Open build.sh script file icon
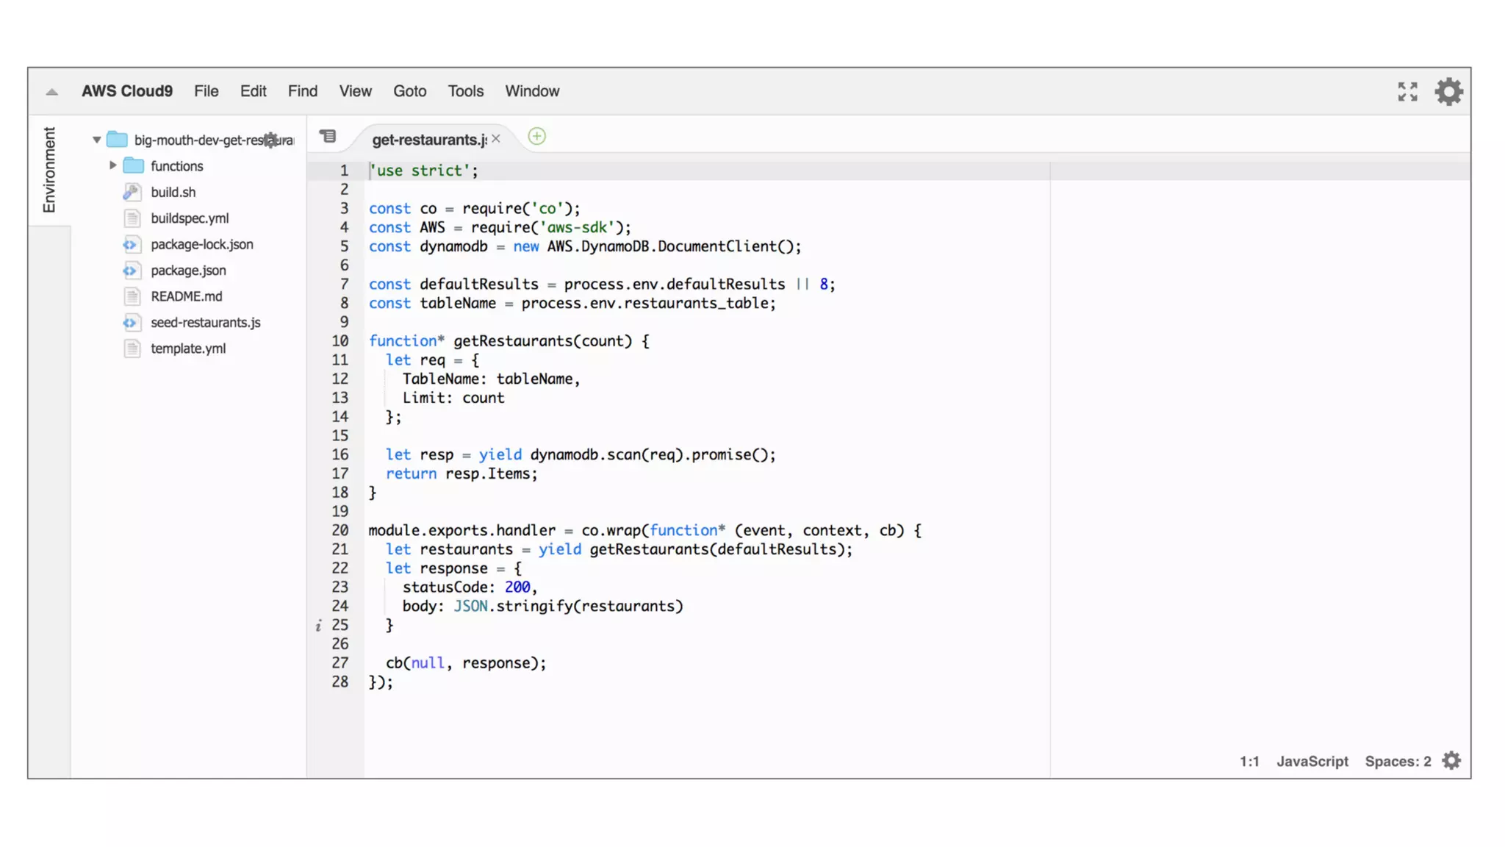This screenshot has width=1505, height=847. pos(132,193)
